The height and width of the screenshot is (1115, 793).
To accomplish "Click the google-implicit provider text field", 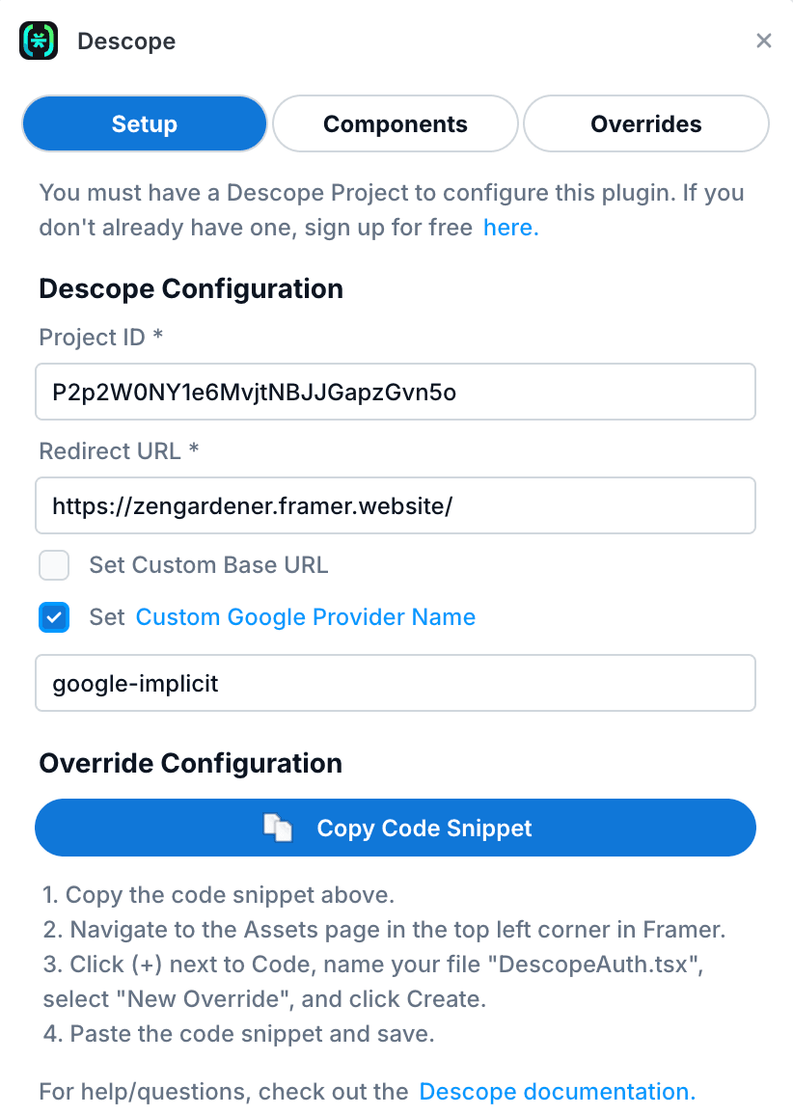I will click(395, 683).
